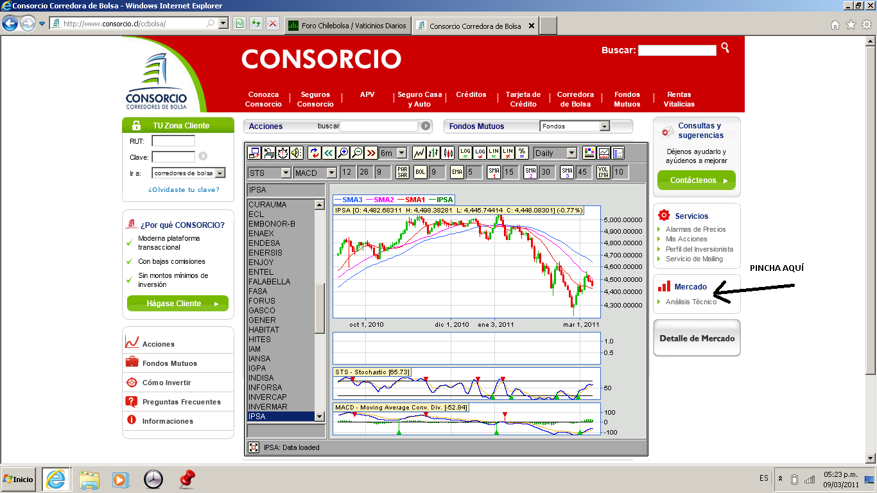Image resolution: width=877 pixels, height=493 pixels.
Task: Toggle the BOL Bollinger bands indicator
Action: [420, 172]
